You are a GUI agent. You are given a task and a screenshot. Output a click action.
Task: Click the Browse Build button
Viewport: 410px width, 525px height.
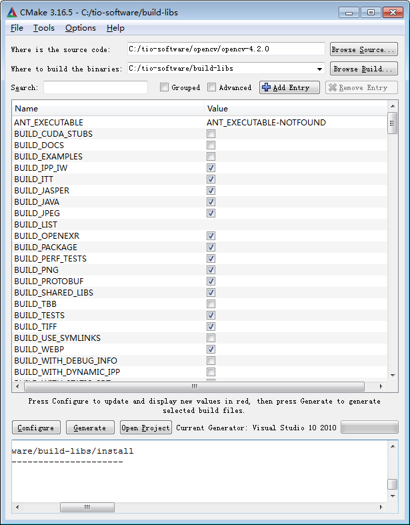(x=364, y=69)
